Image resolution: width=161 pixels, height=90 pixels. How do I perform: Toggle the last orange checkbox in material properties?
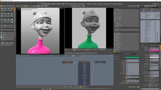coord(149,86)
